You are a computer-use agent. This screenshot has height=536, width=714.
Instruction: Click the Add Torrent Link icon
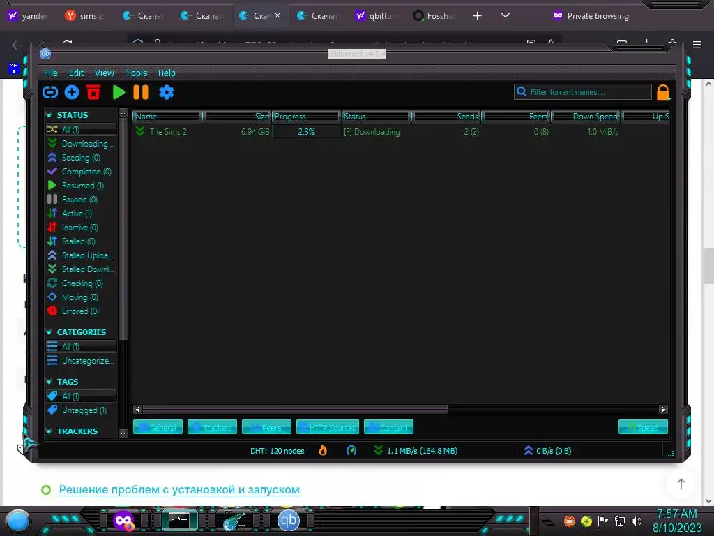point(50,93)
